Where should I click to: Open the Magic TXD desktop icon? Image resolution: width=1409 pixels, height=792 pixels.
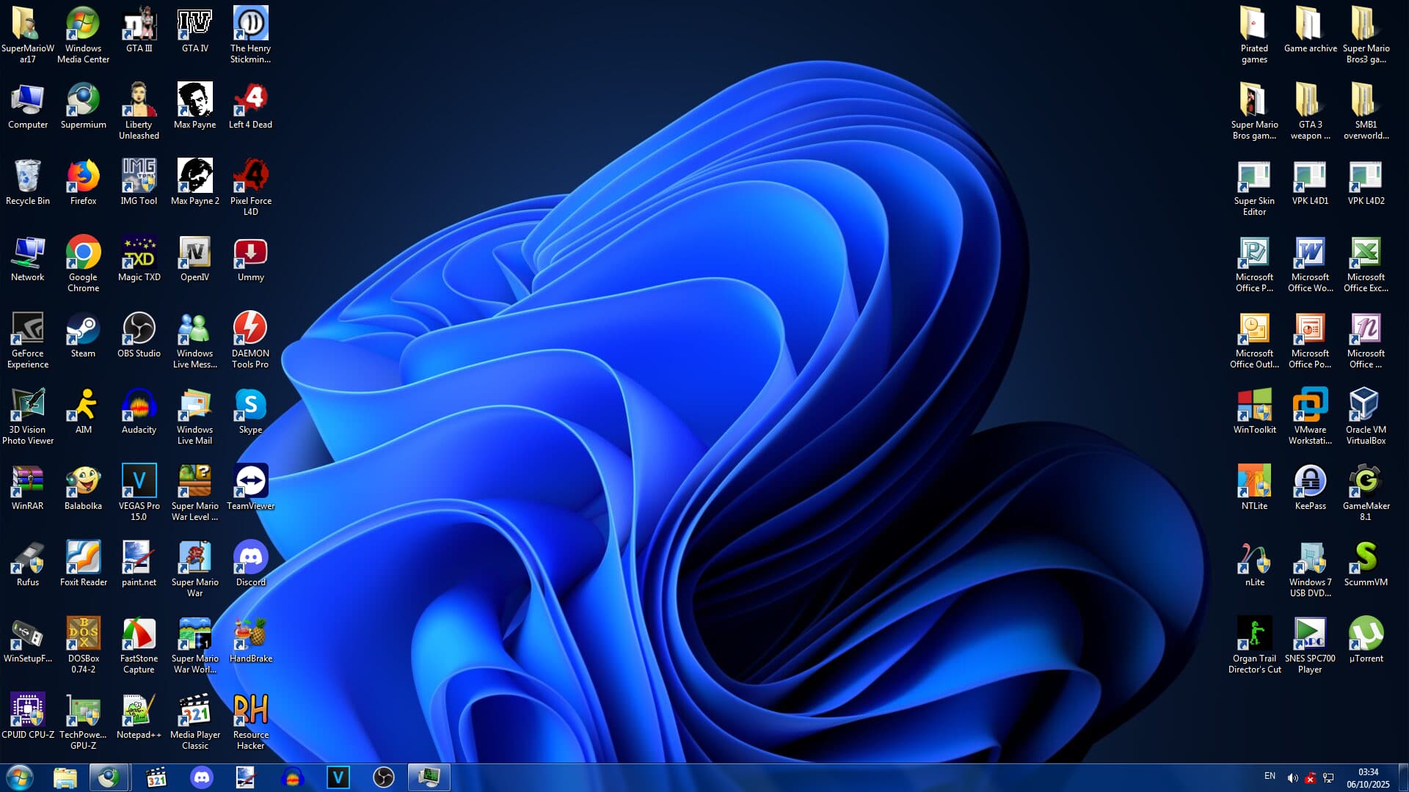139,260
